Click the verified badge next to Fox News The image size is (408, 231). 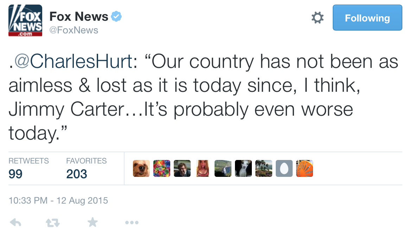tap(117, 15)
